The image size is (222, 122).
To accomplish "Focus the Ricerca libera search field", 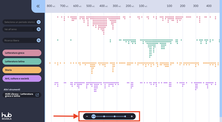I will tap(20, 40).
